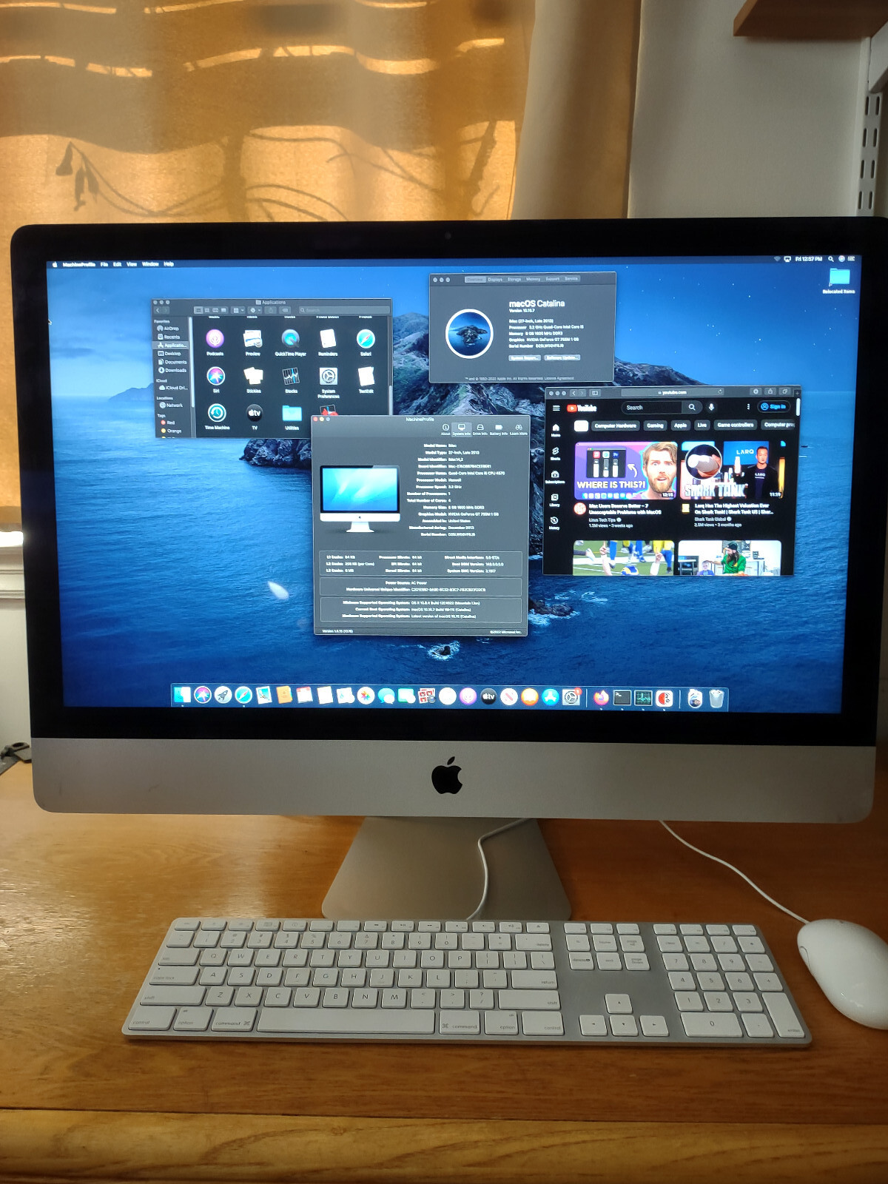Open Siri app in Applications window

(215, 377)
